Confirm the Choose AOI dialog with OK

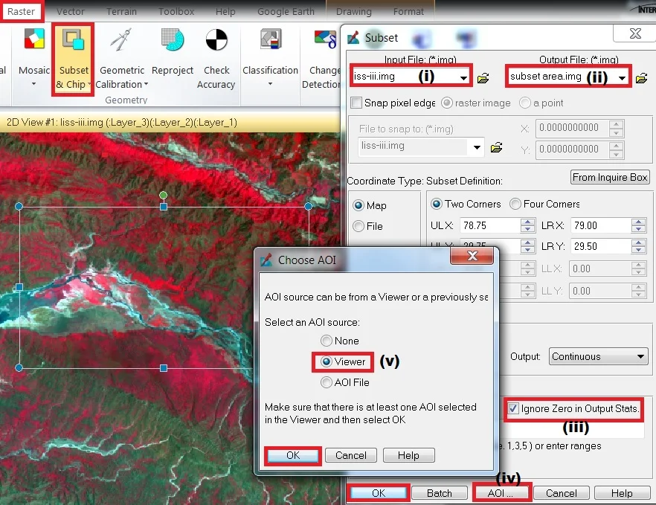(x=292, y=454)
